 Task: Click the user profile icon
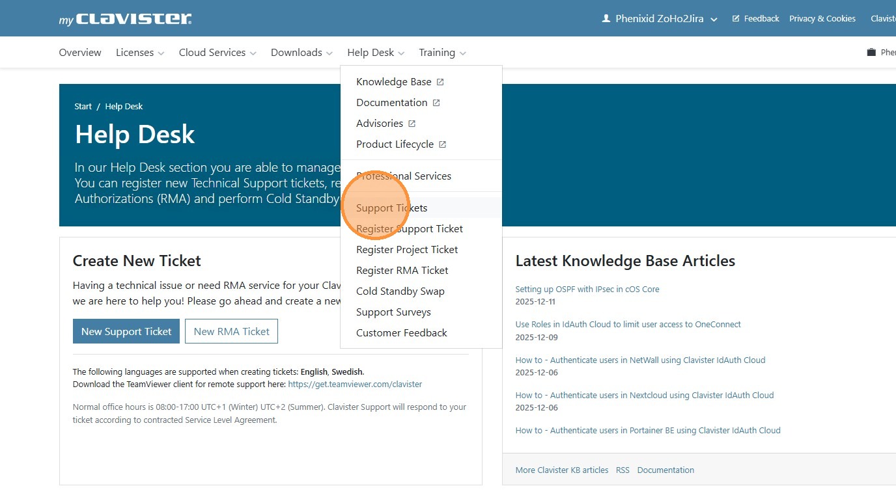pyautogui.click(x=606, y=19)
